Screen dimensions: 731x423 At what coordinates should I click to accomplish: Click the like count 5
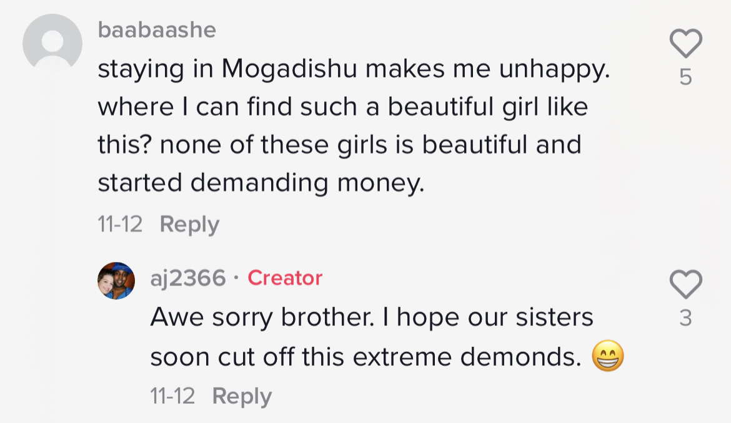685,77
